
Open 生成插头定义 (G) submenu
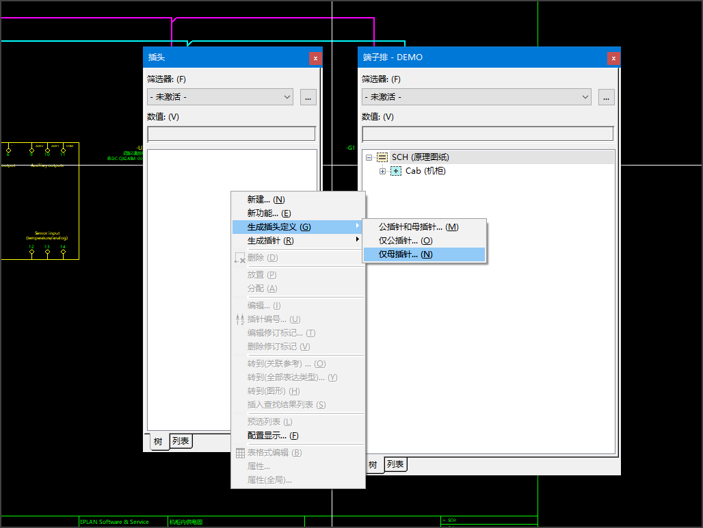coord(297,227)
